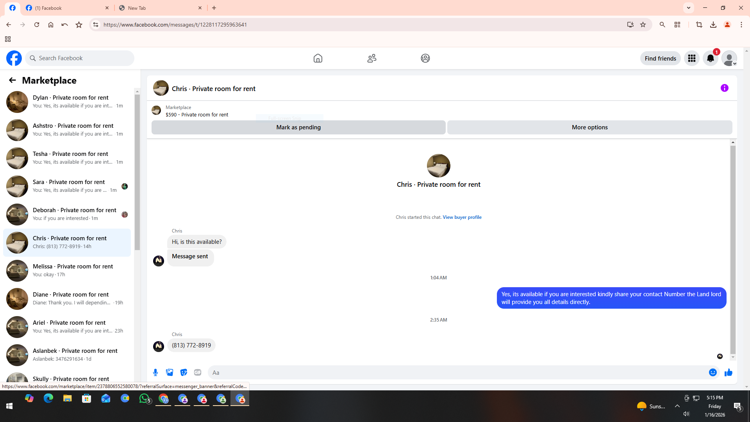Switch to the Friends tab icon
Image resolution: width=750 pixels, height=422 pixels.
coord(371,58)
